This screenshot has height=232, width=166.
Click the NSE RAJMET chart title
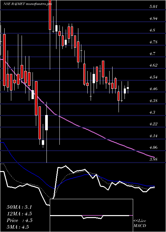(28, 4)
